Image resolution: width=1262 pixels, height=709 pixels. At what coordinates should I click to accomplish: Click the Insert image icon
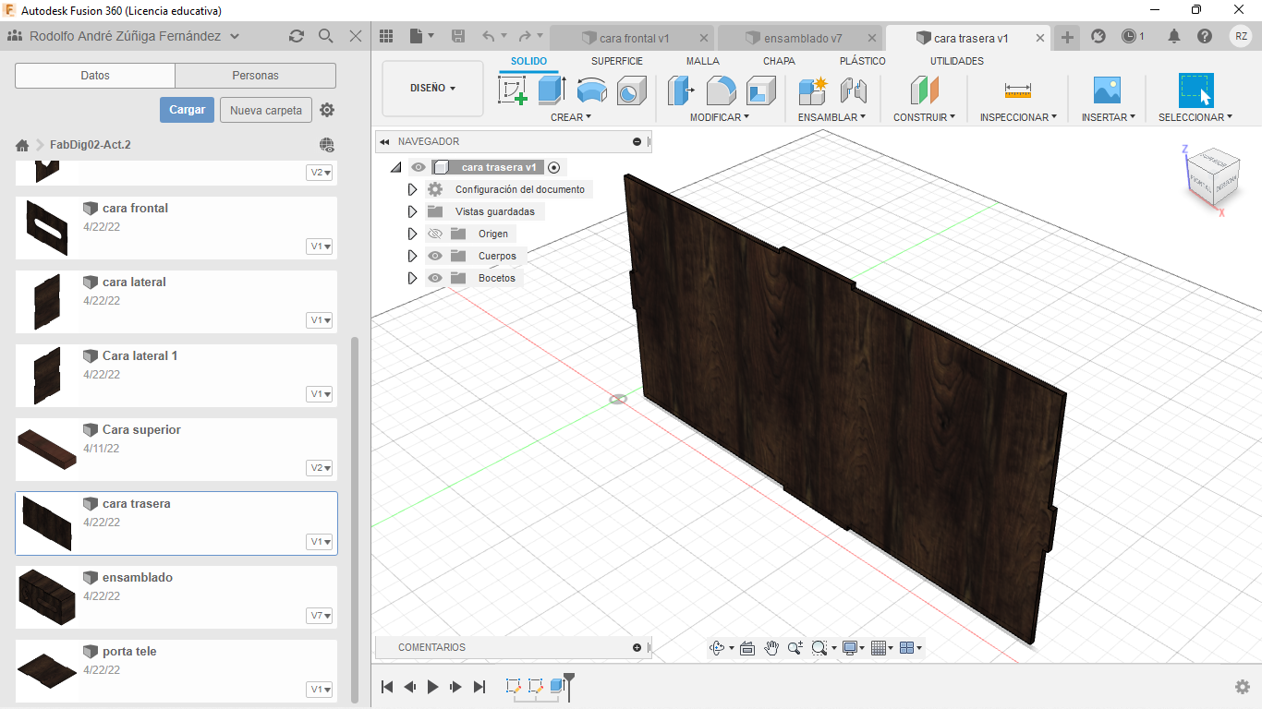(1106, 90)
